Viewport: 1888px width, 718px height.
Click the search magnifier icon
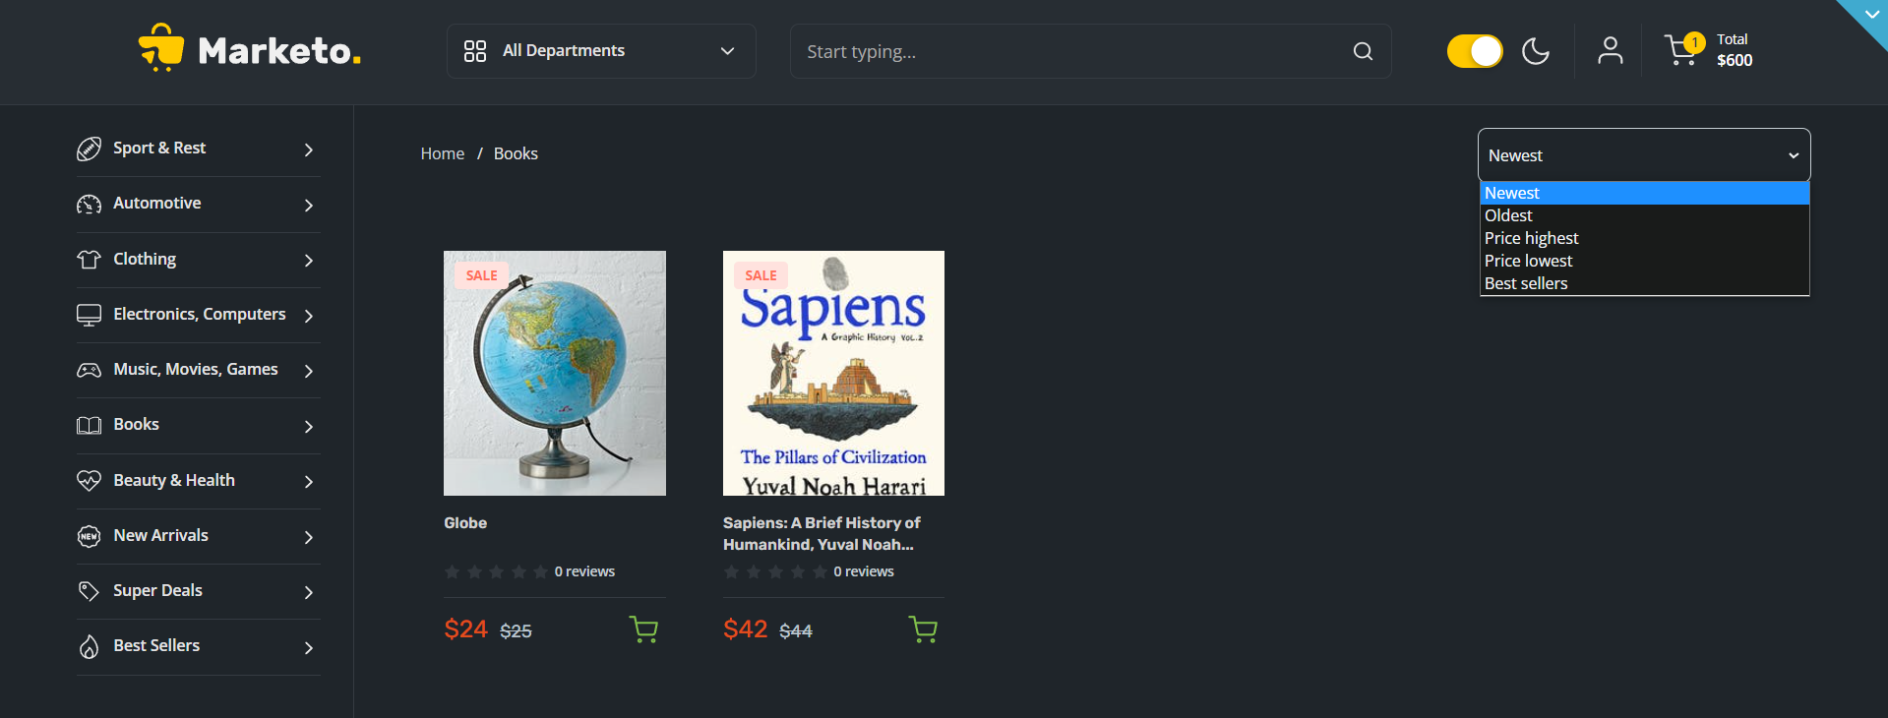tap(1363, 51)
